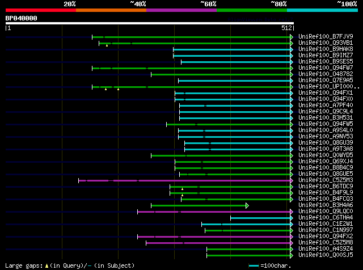This screenshot has width=363, height=270.
Task: Select the UniRef100_A9NV53 label
Action: 326,136
